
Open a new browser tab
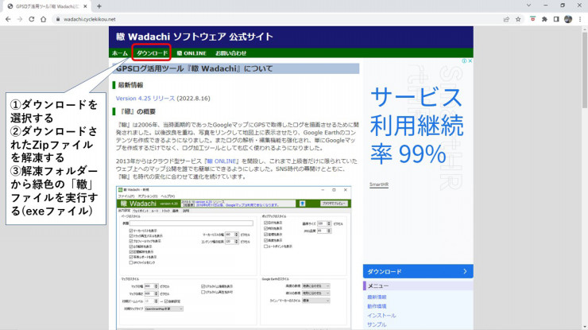[x=99, y=6]
